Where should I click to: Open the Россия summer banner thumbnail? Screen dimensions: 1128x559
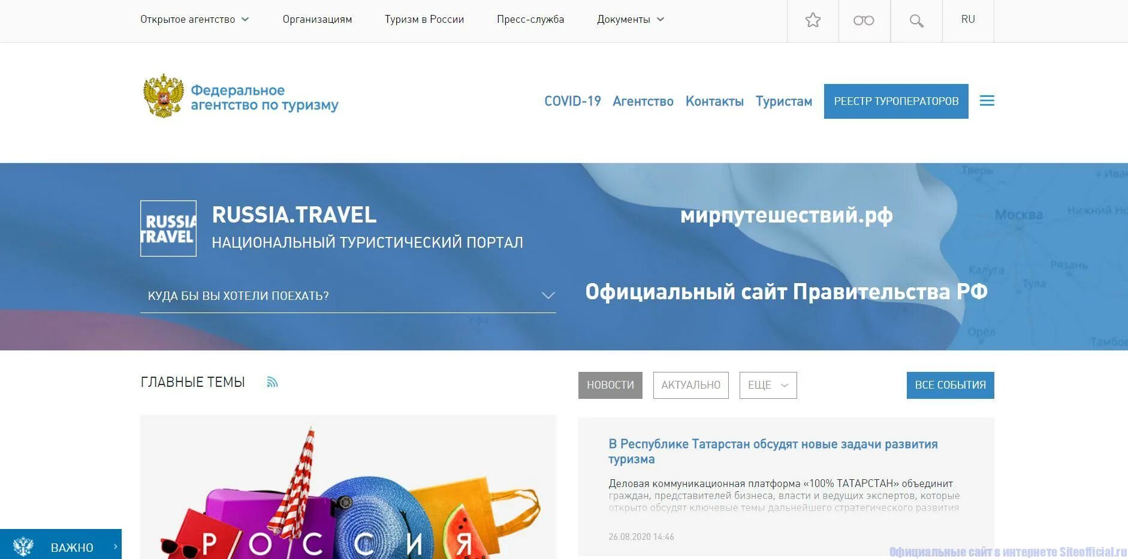(348, 487)
